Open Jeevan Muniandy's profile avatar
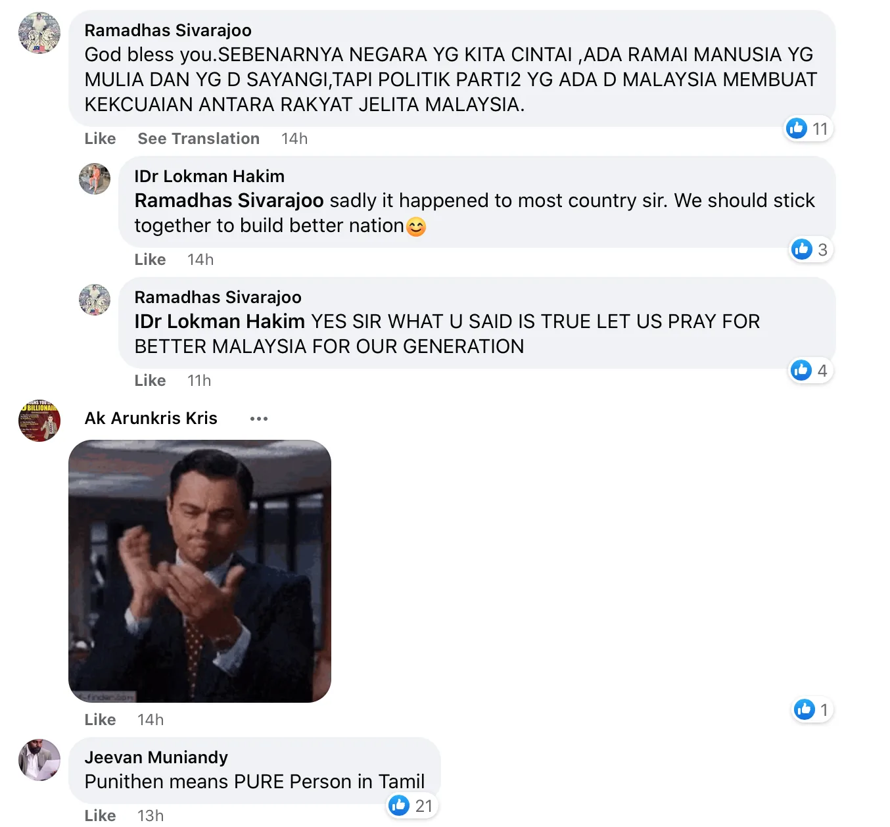Image resolution: width=890 pixels, height=827 pixels. point(39,760)
